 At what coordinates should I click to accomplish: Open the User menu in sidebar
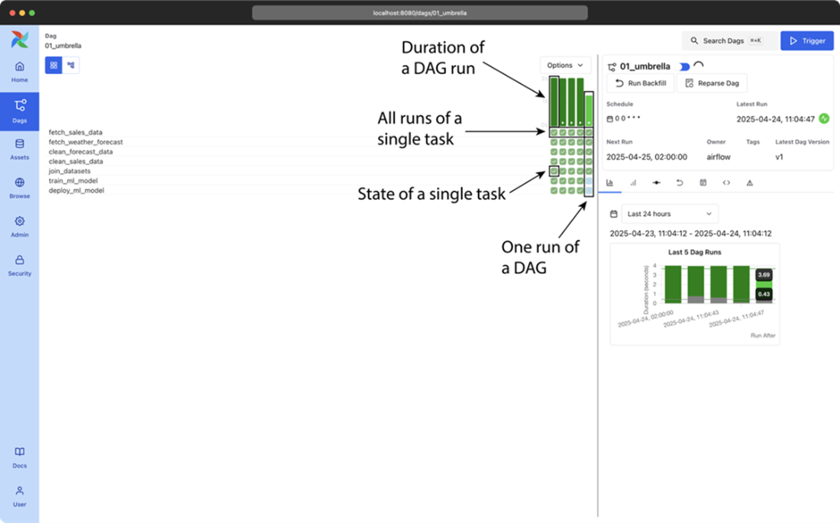[19, 496]
